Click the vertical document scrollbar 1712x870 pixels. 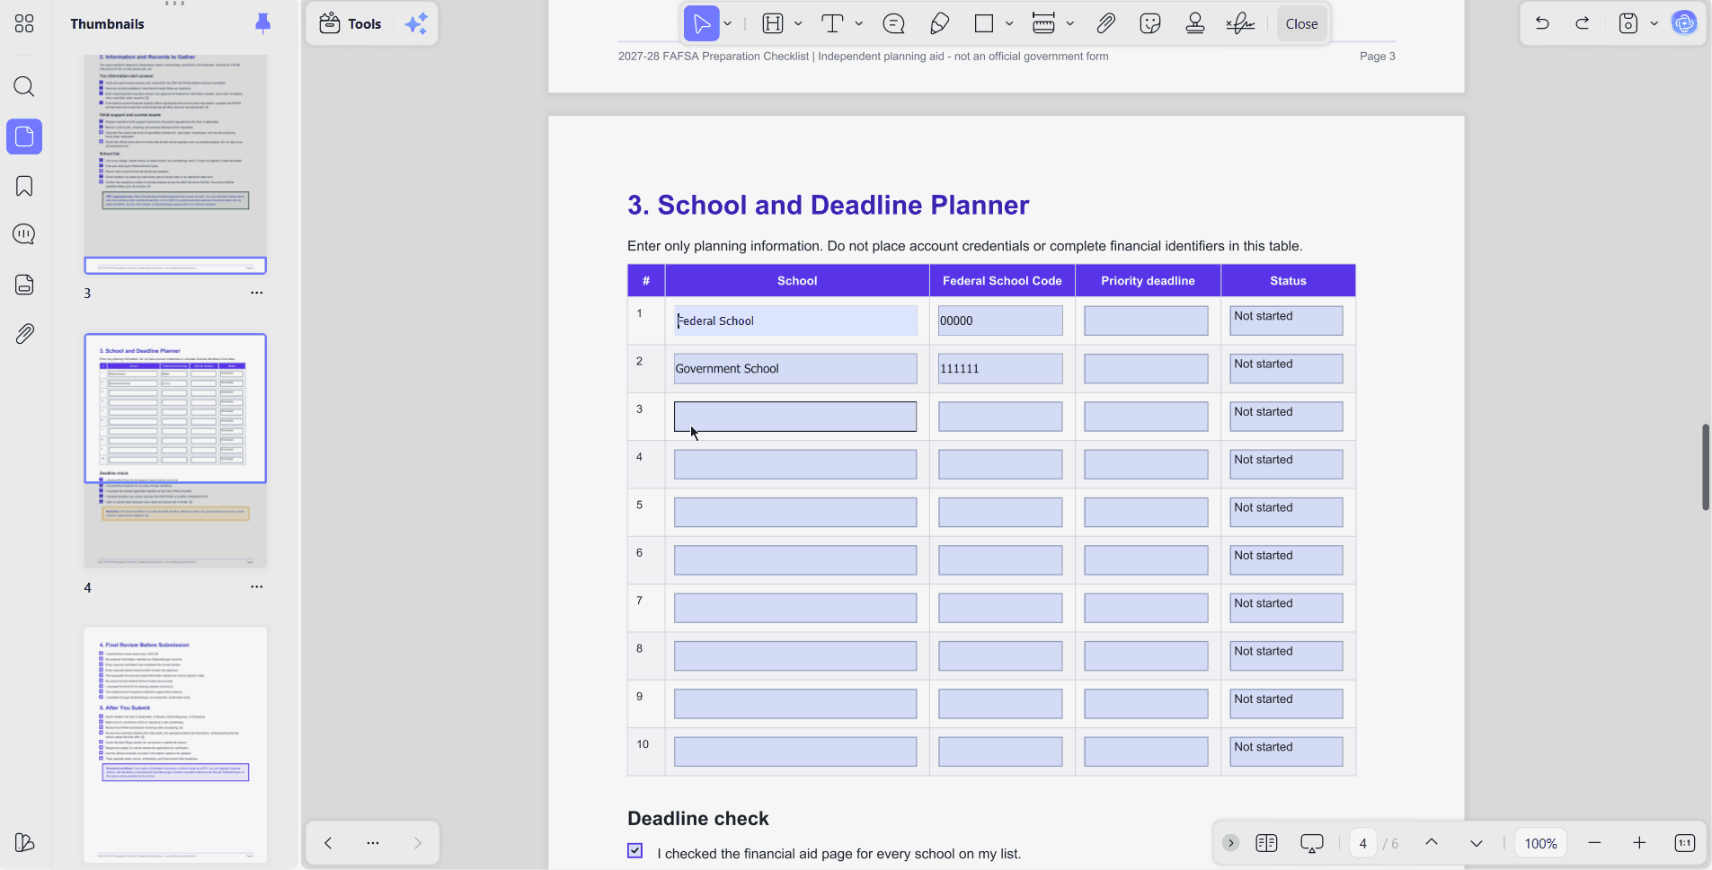coord(1705,467)
